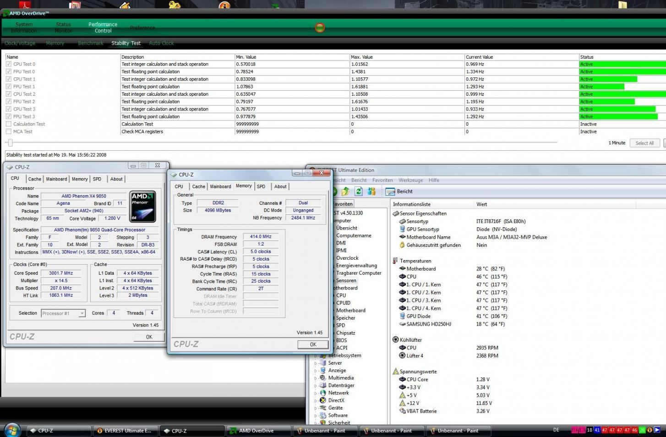
Task: Click the Spannungswerte warning icon
Action: click(x=396, y=371)
